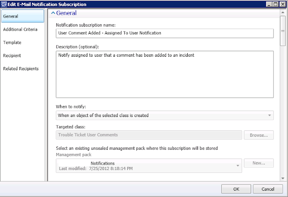Minimize the Edit E-Mail Notification Subscription window

267,4
